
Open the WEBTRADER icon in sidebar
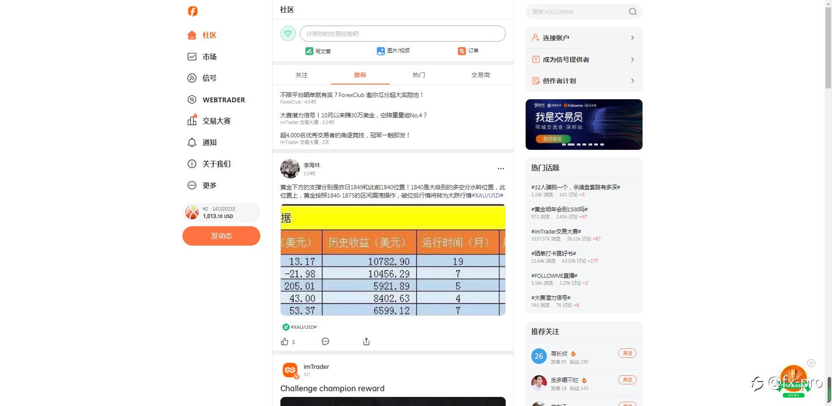tap(192, 99)
